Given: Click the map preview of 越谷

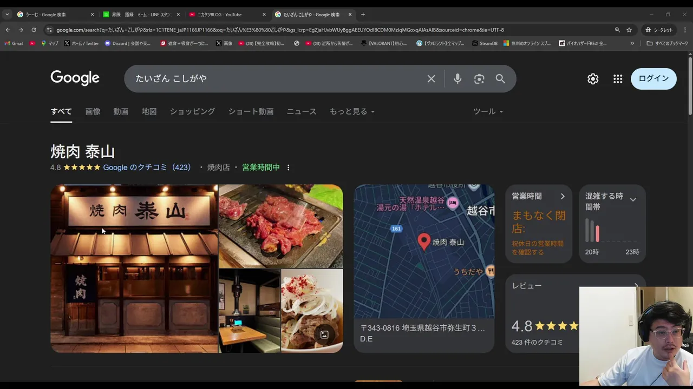Looking at the screenshot, I should [x=424, y=252].
